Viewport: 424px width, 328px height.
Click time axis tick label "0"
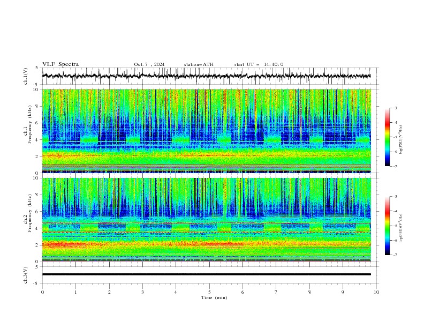coord(42,292)
